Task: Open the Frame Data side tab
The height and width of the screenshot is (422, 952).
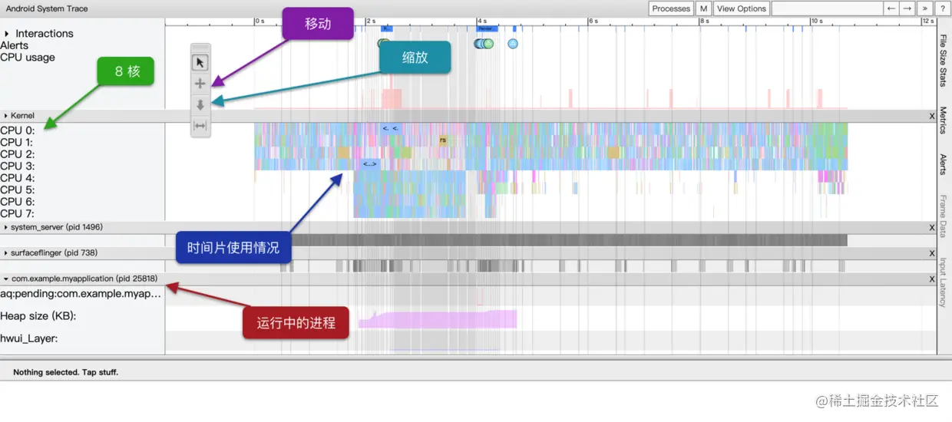Action: tap(944, 216)
